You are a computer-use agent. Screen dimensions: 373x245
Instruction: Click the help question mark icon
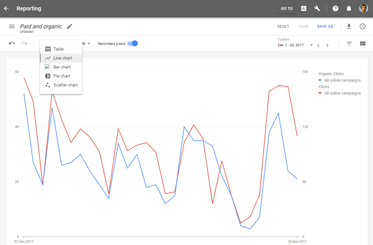tap(335, 8)
